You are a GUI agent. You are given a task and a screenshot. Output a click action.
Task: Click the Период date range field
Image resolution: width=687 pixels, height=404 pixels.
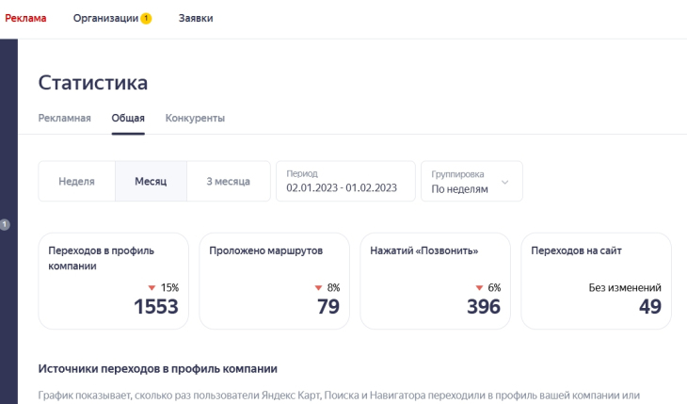point(344,181)
